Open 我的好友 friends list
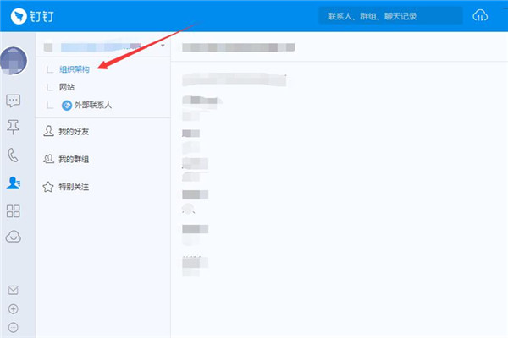Screen dimensions: 508x338 point(72,132)
